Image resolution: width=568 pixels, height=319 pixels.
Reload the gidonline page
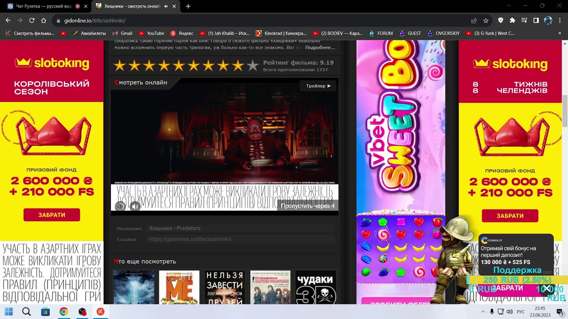[x=32, y=20]
